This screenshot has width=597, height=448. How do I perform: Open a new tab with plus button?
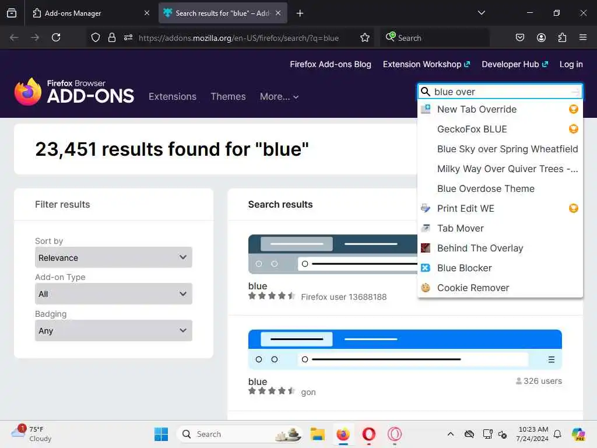point(300,13)
